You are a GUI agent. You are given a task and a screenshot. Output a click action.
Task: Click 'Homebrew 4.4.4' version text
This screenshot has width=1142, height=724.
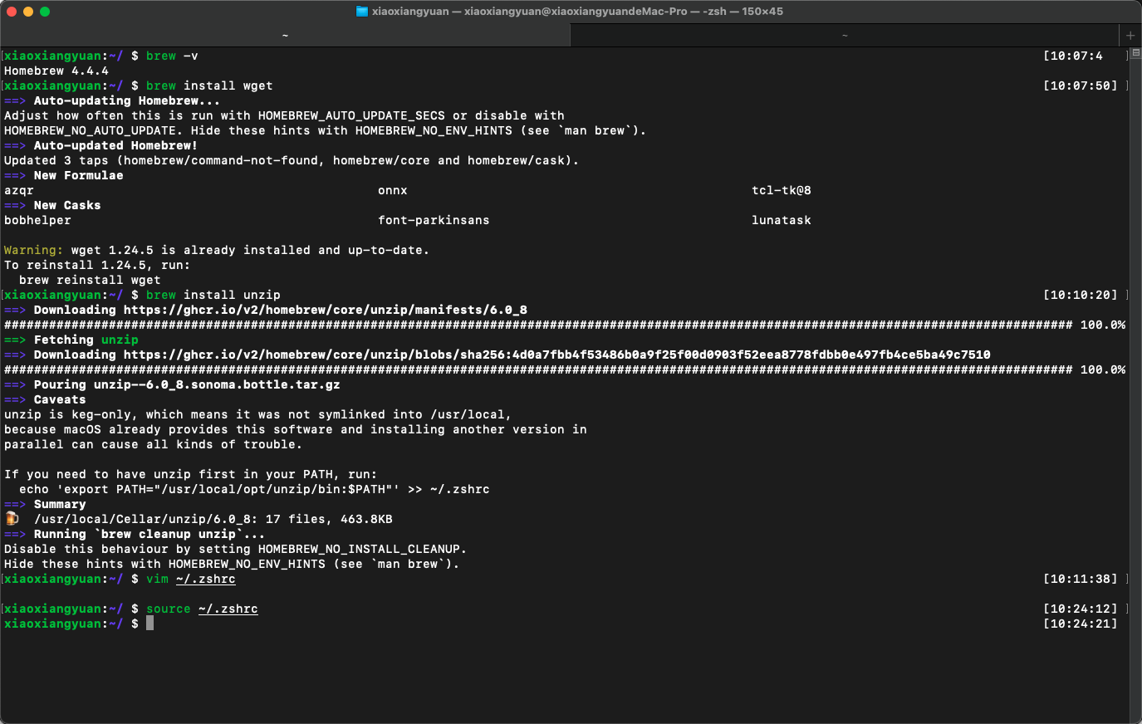click(56, 71)
